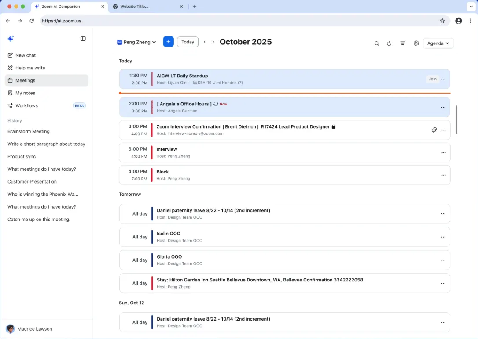Open the Product sync chat from History

pos(22,156)
